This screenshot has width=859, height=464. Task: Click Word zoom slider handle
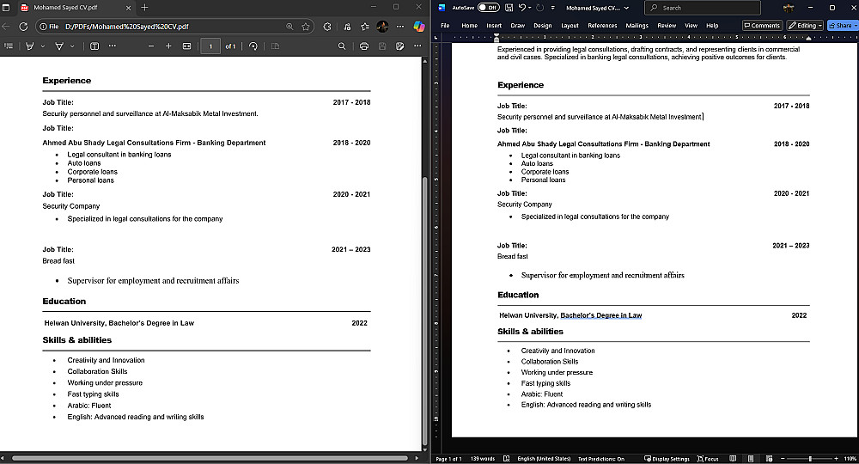(810, 459)
